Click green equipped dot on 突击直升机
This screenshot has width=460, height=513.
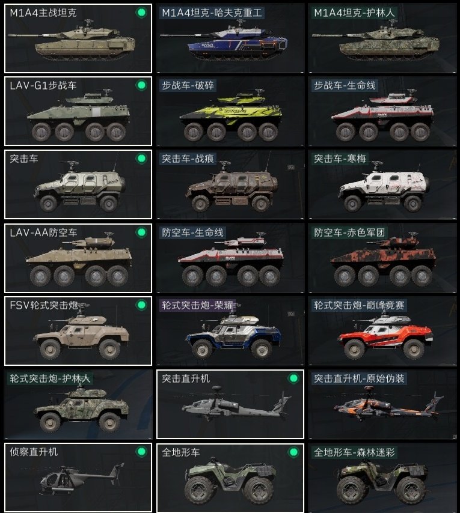tap(293, 378)
